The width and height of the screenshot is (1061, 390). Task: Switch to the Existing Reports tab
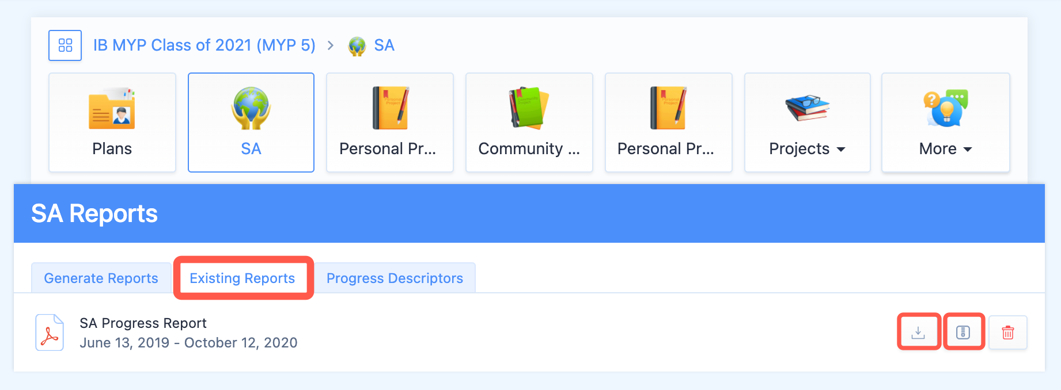tap(242, 278)
